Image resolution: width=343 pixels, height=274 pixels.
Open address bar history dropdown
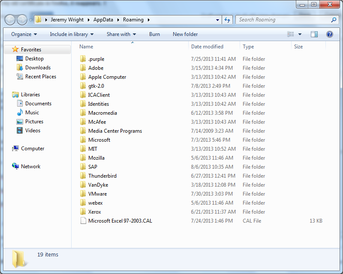click(x=217, y=20)
